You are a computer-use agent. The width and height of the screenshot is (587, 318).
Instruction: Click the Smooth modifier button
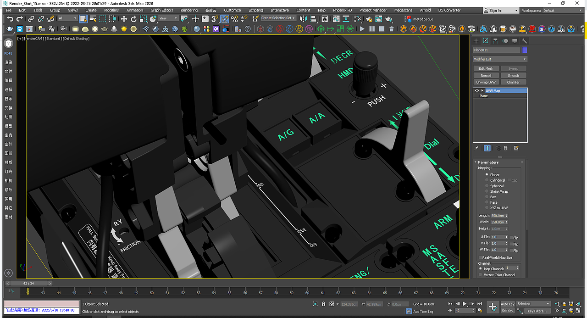click(513, 75)
